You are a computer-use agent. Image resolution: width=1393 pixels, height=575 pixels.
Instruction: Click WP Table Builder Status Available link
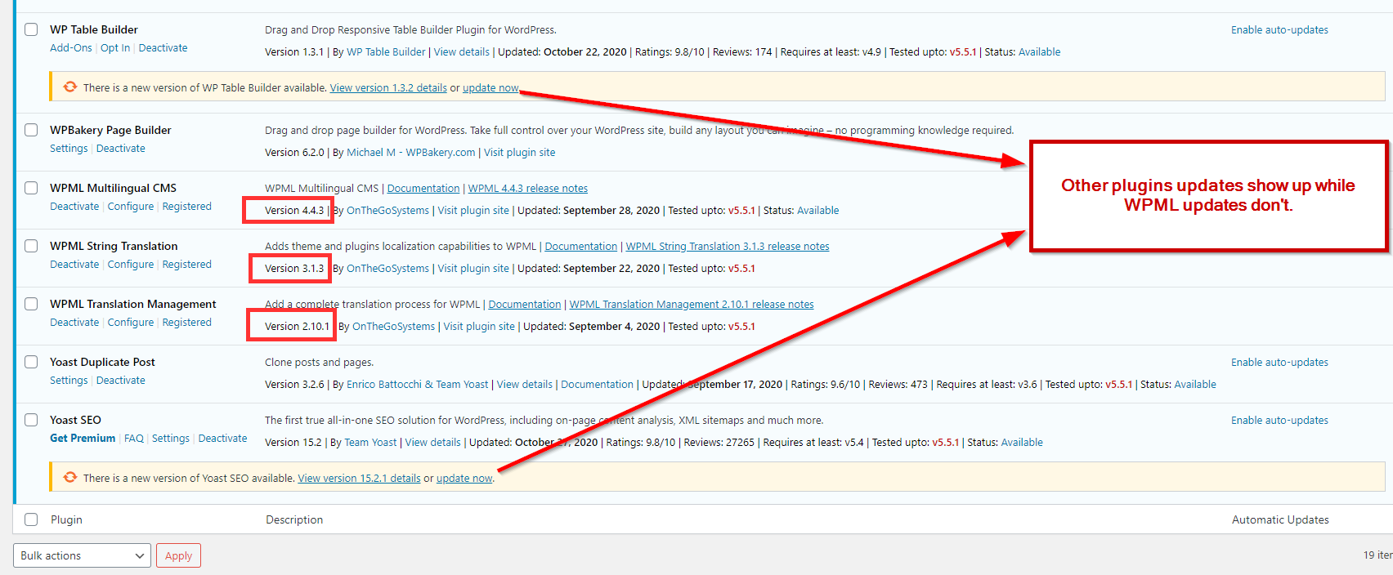point(1039,52)
